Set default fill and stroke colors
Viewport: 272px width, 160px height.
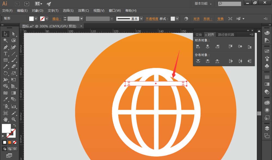pyautogui.click(x=2, y=136)
